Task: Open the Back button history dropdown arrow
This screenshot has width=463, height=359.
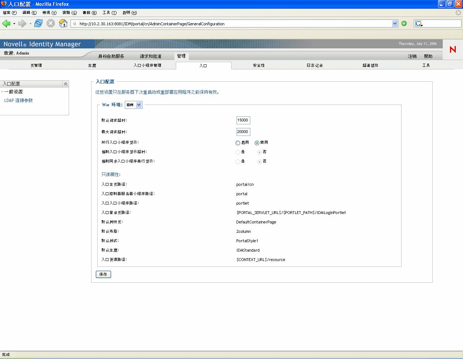Action: click(14, 24)
